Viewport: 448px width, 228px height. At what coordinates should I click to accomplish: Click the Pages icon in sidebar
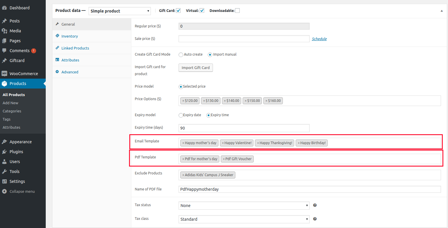click(4, 41)
